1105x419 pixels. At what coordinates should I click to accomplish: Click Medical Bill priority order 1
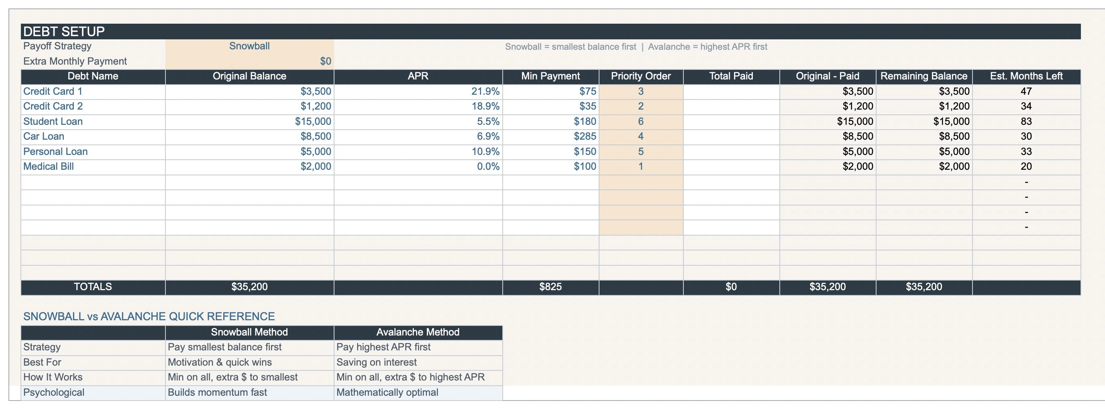pos(641,167)
